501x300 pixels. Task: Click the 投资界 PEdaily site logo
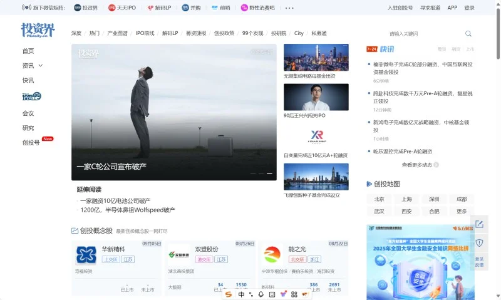(x=38, y=30)
